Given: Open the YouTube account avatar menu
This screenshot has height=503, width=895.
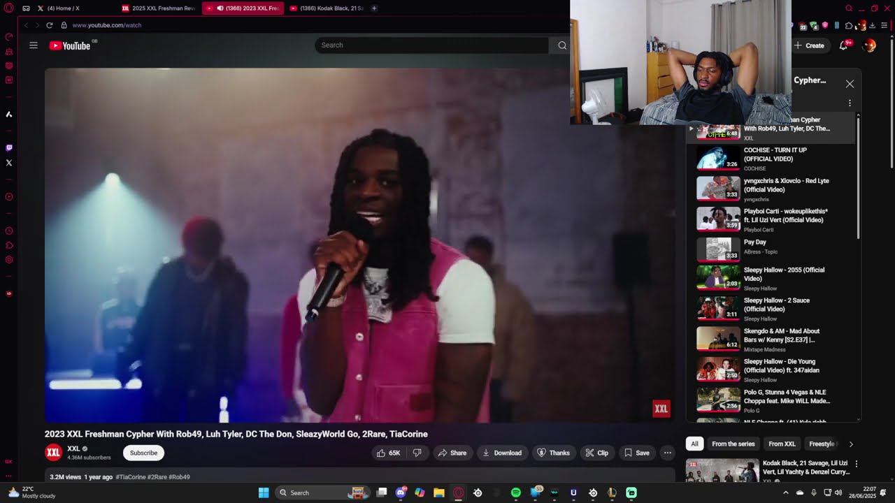Looking at the screenshot, I should [x=869, y=45].
